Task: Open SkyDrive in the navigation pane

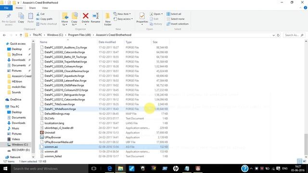Action: 17,54
